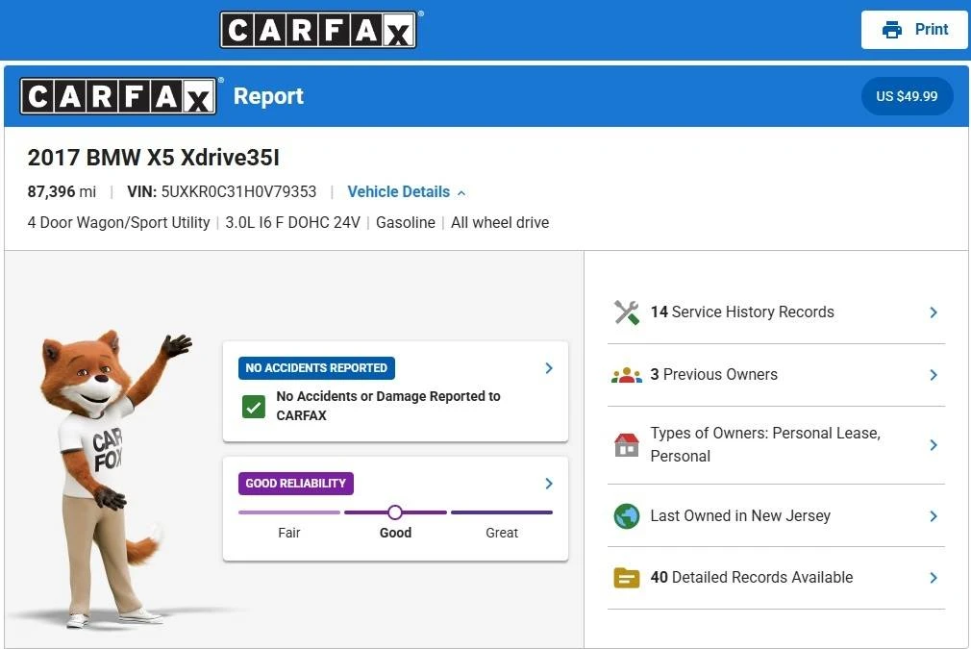Click the 2017 BMW X5 Xdrive35I title

[x=153, y=158]
